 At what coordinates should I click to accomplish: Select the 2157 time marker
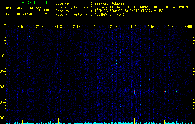[132, 26]
